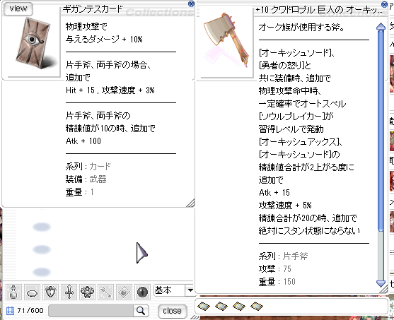This screenshot has width=394, height=320.
Task: Select the potion category filter icon
Action: (x=14, y=292)
